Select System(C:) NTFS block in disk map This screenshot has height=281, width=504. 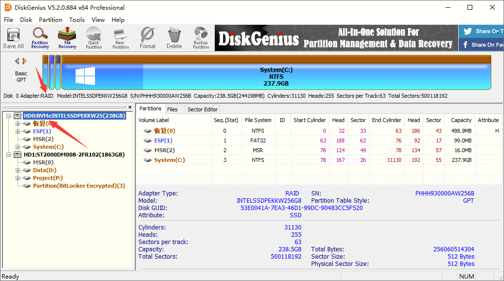click(x=276, y=73)
